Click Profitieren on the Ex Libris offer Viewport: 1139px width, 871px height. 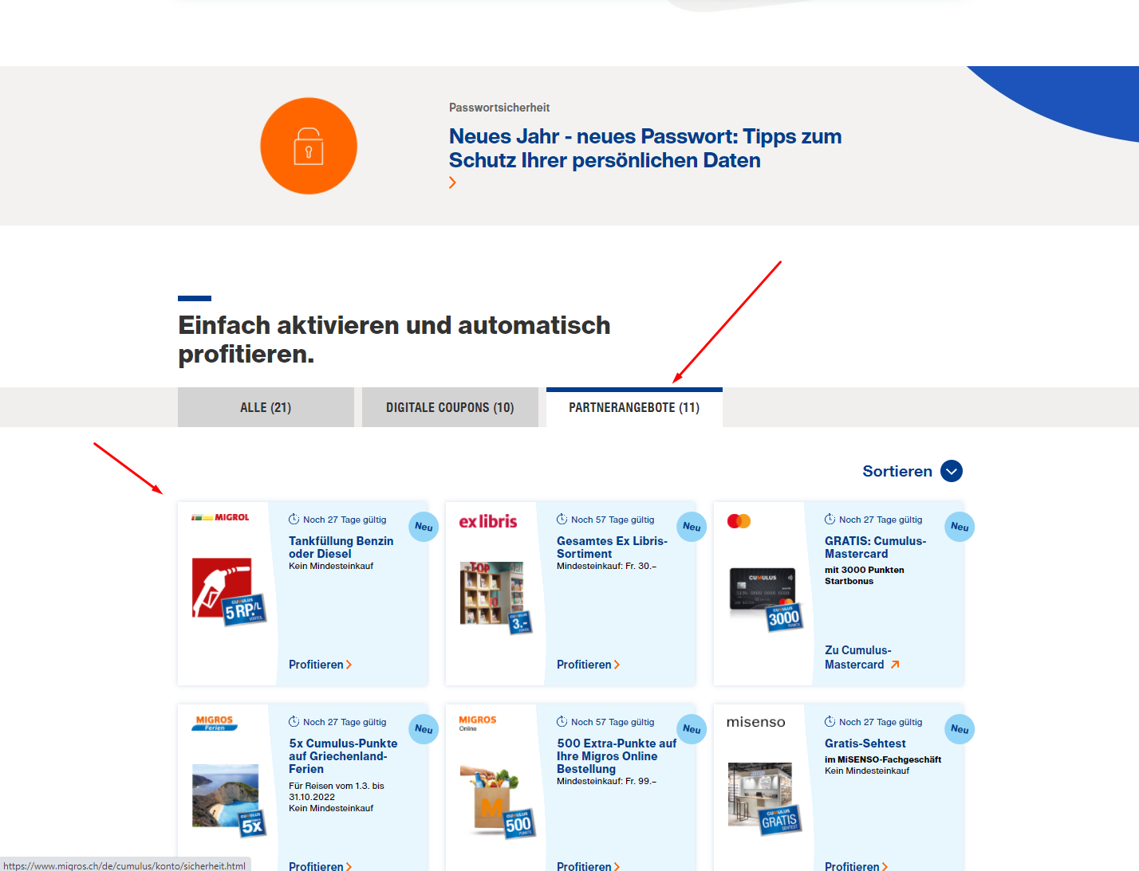coord(588,665)
